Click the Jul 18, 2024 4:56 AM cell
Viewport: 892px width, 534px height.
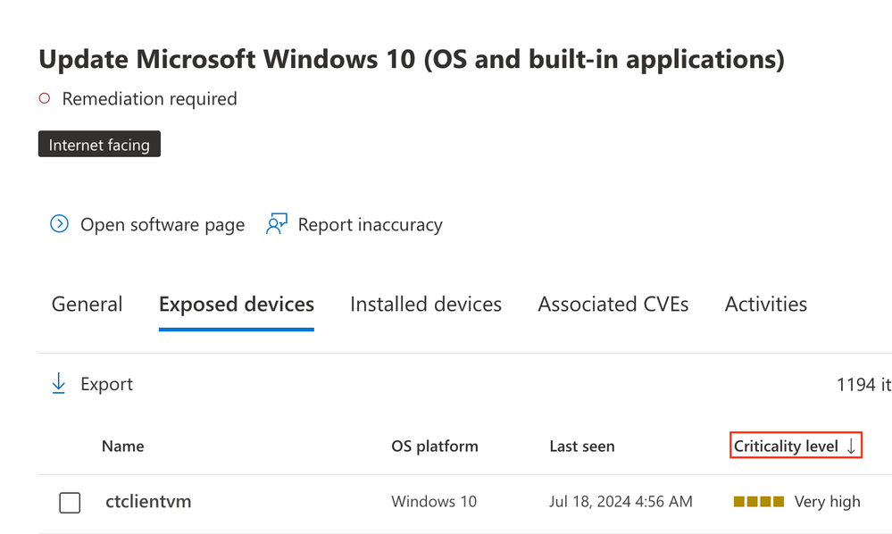coord(621,502)
